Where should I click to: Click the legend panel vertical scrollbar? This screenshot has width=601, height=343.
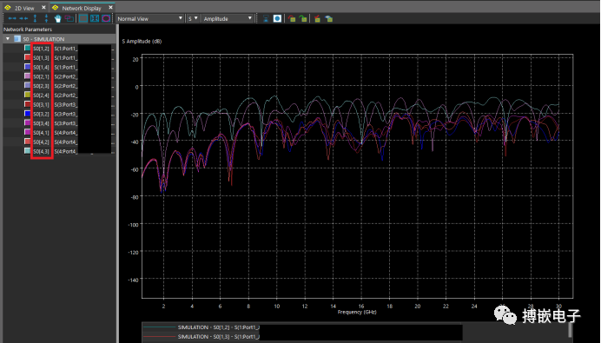pyautogui.click(x=571, y=330)
